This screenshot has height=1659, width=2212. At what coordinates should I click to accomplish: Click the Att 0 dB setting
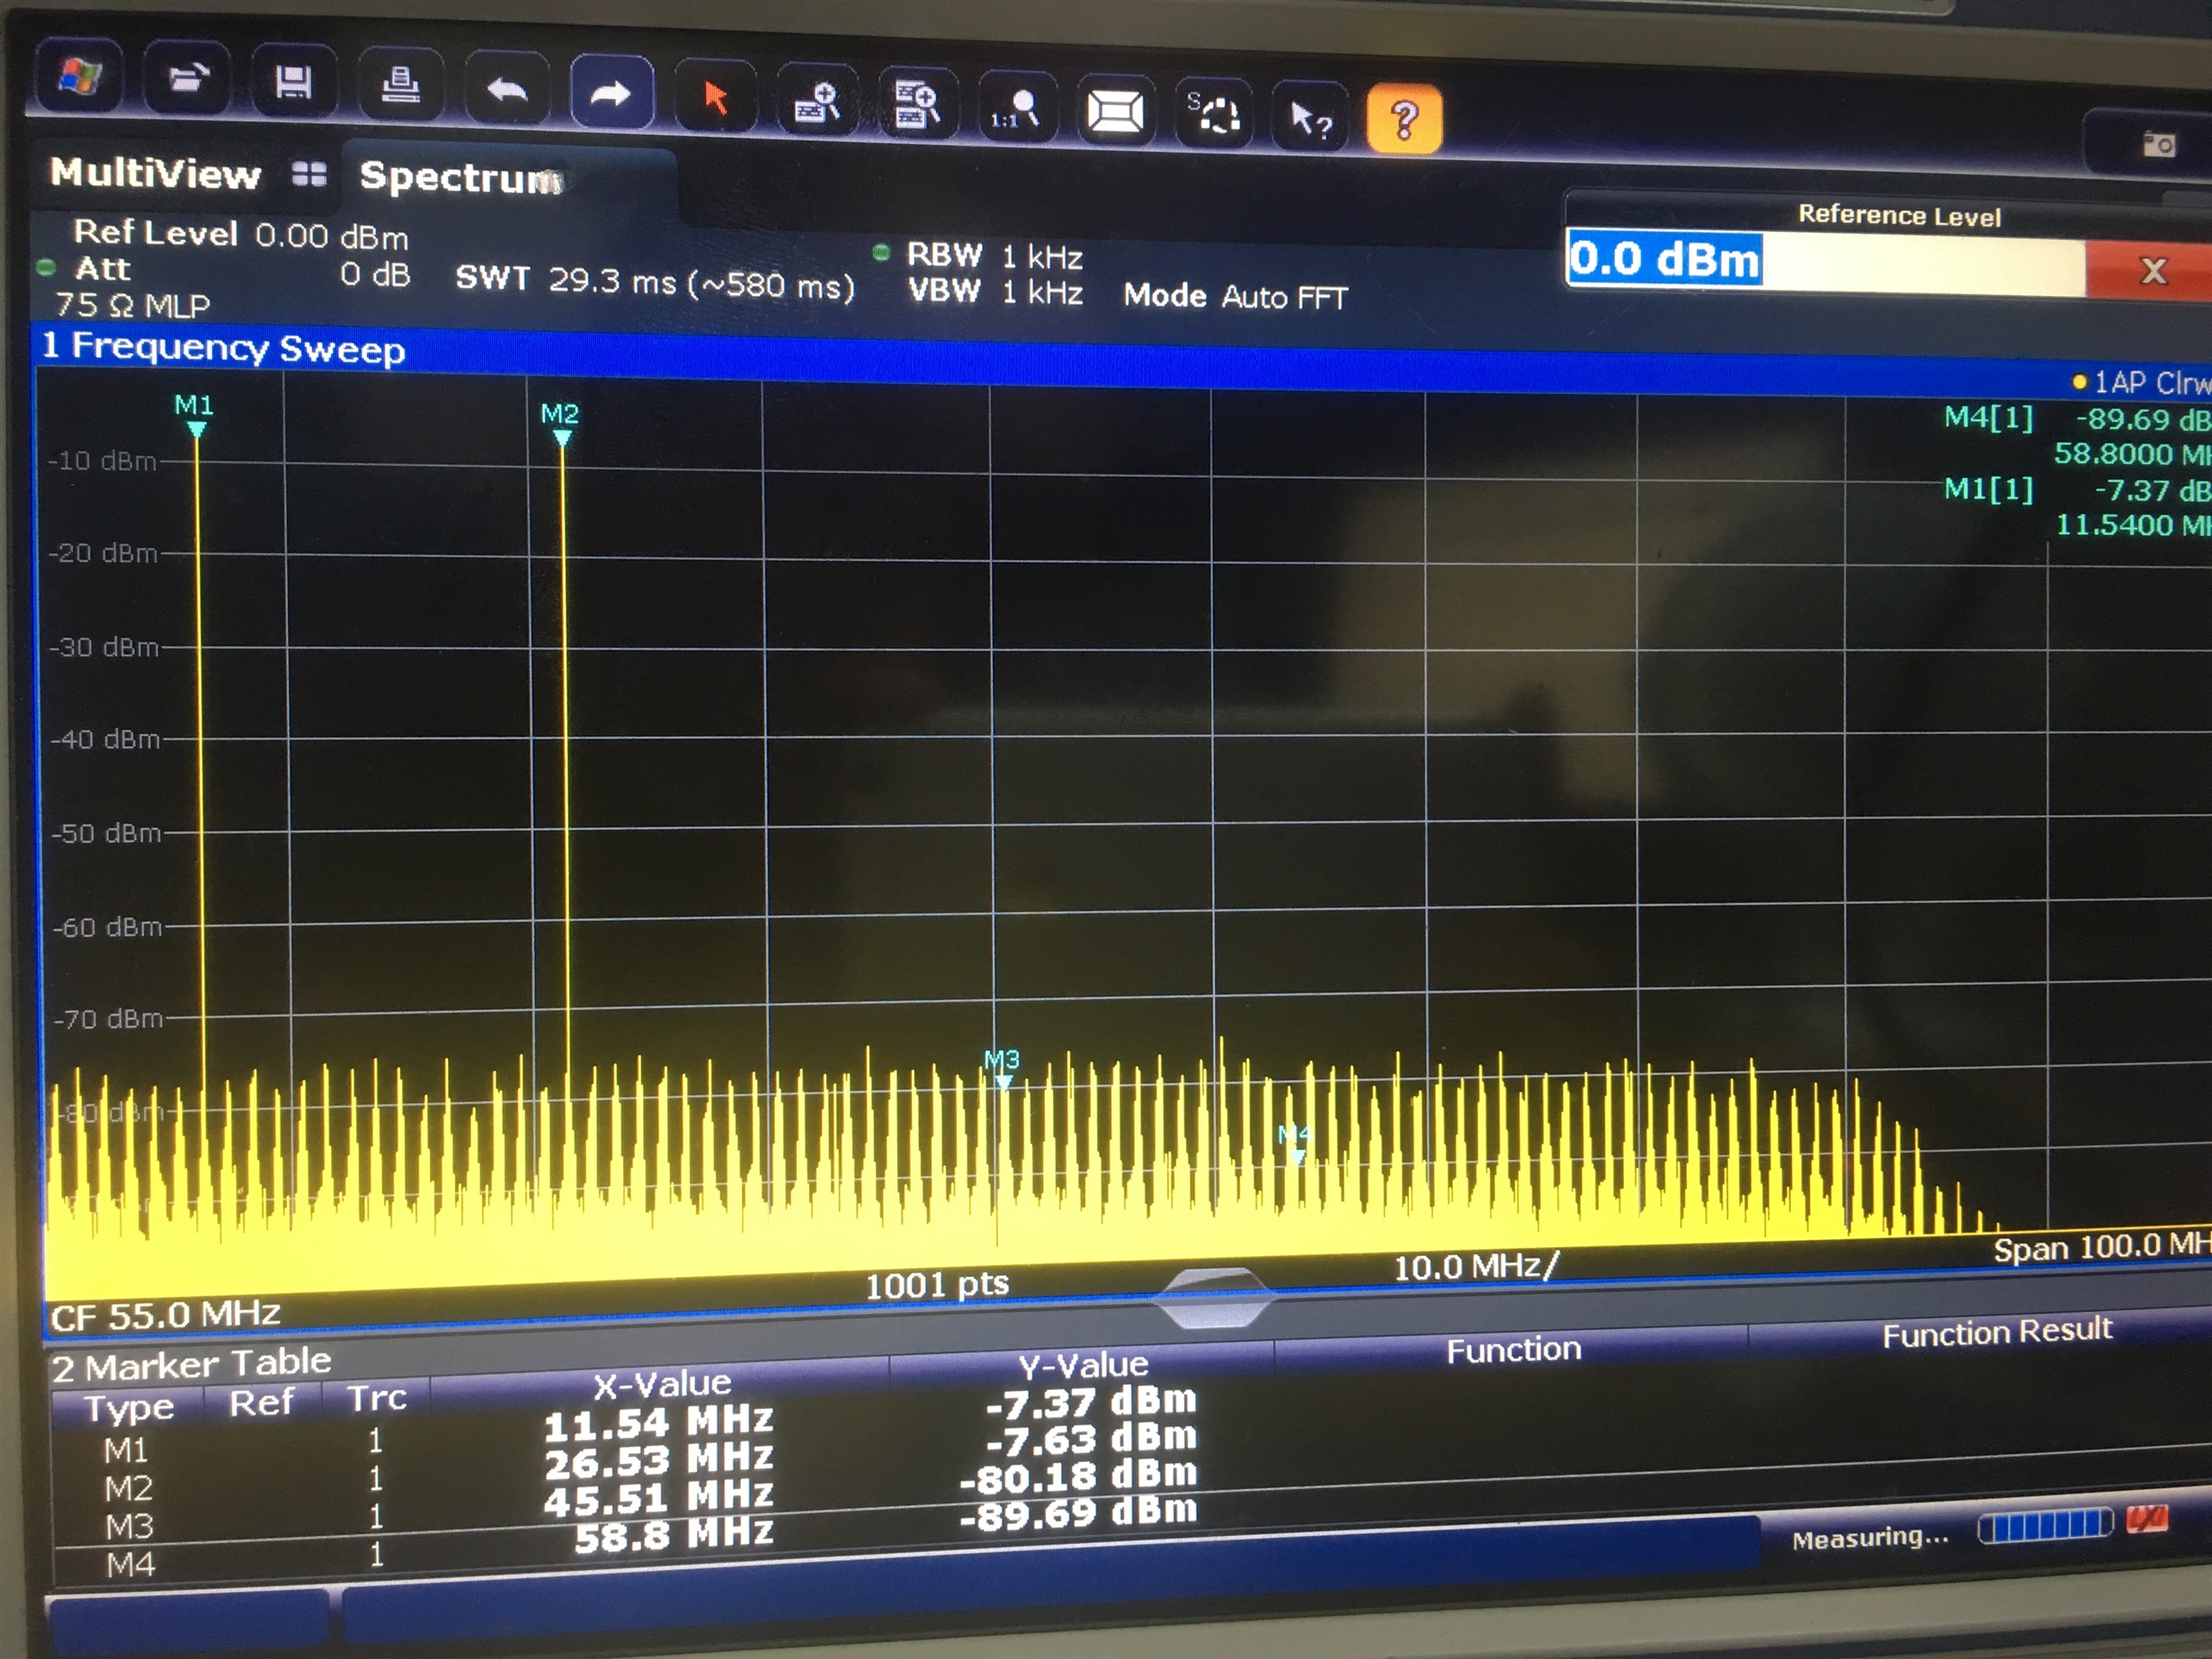click(242, 271)
